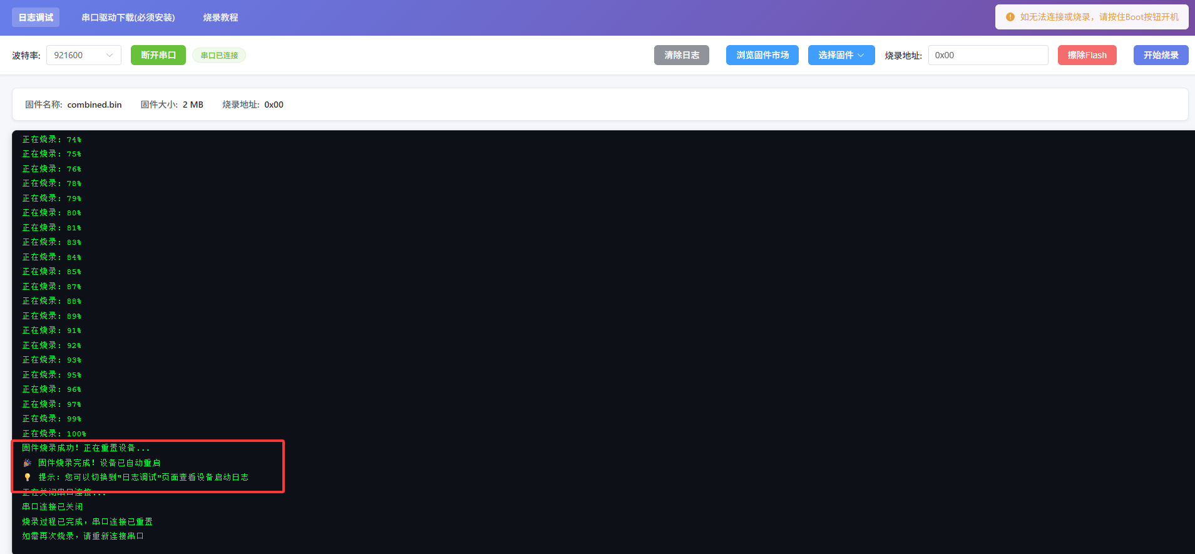This screenshot has width=1195, height=554.
Task: Expand the 选择固件 dropdown
Action: click(841, 55)
